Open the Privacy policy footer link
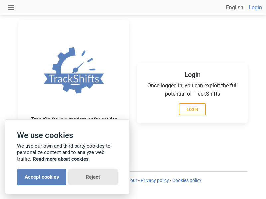This screenshot has height=199, width=266. [155, 180]
